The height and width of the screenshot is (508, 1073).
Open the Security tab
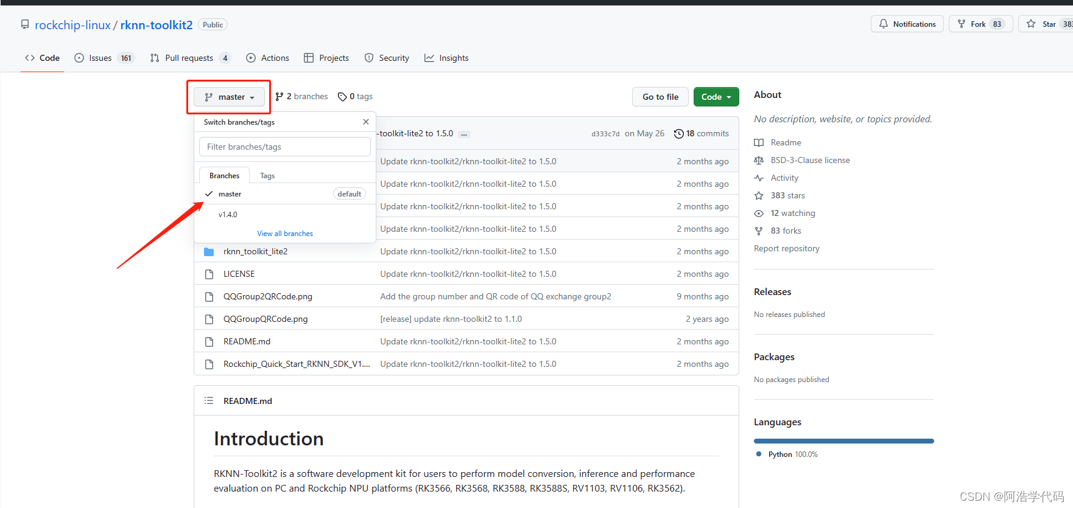(387, 58)
